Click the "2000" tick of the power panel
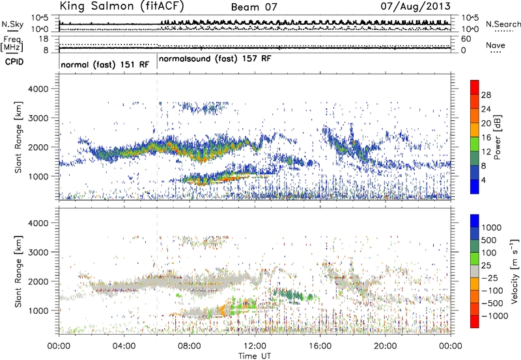The image size is (521, 360). (x=38, y=147)
